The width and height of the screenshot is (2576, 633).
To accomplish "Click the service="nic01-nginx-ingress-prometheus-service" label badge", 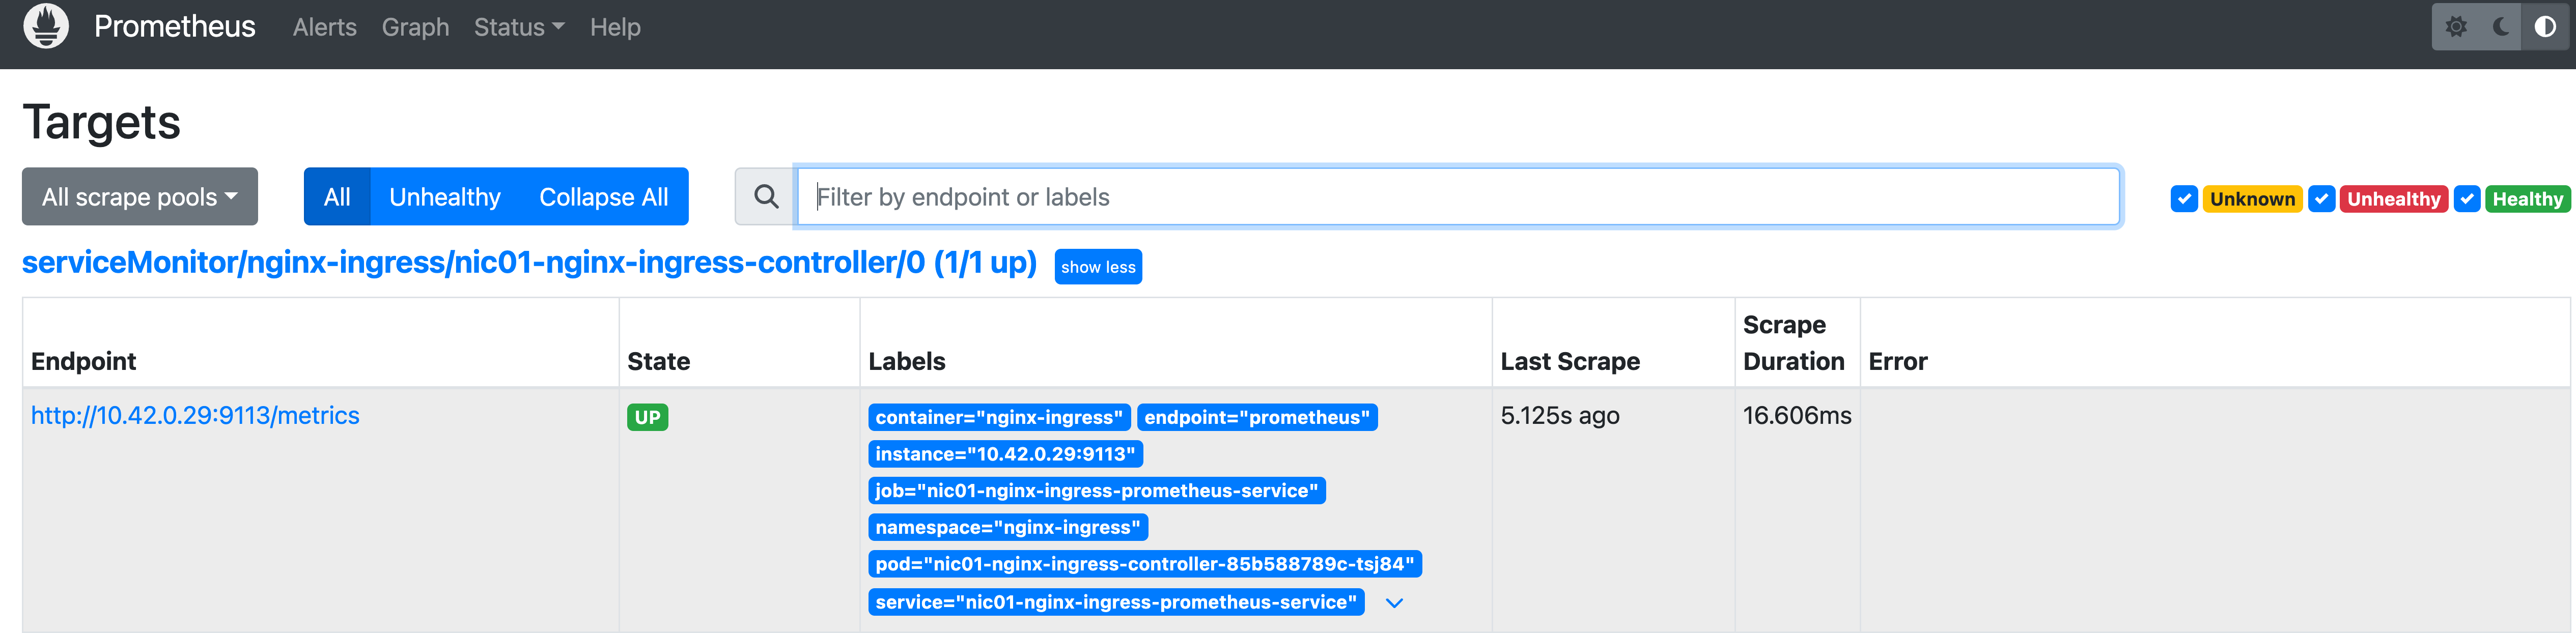I will (1116, 602).
